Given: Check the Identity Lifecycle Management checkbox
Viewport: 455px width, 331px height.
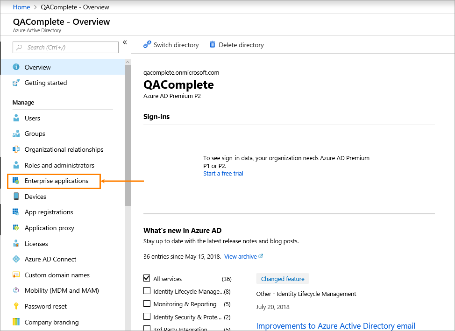Looking at the screenshot, I should [x=147, y=291].
